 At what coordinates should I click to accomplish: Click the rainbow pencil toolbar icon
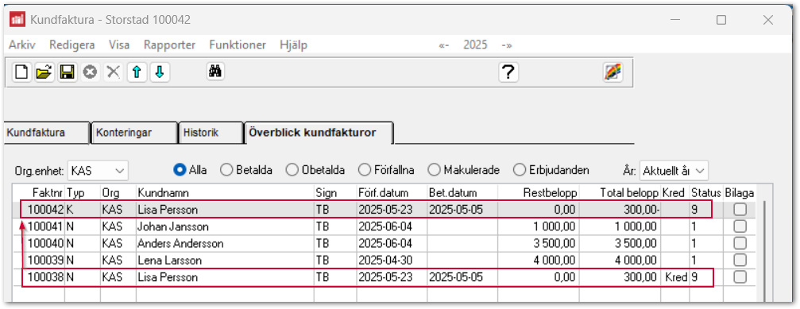pyautogui.click(x=613, y=72)
